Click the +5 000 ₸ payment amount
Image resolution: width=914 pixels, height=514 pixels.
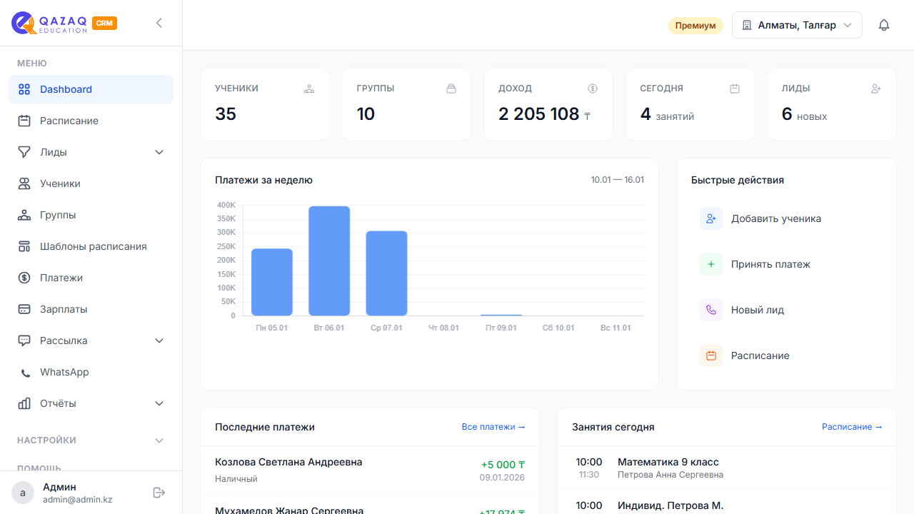503,465
